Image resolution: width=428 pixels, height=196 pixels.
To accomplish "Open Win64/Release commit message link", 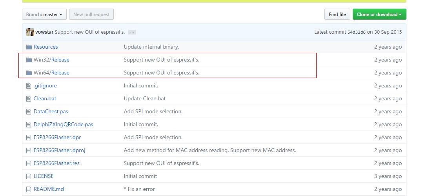I will [162, 73].
